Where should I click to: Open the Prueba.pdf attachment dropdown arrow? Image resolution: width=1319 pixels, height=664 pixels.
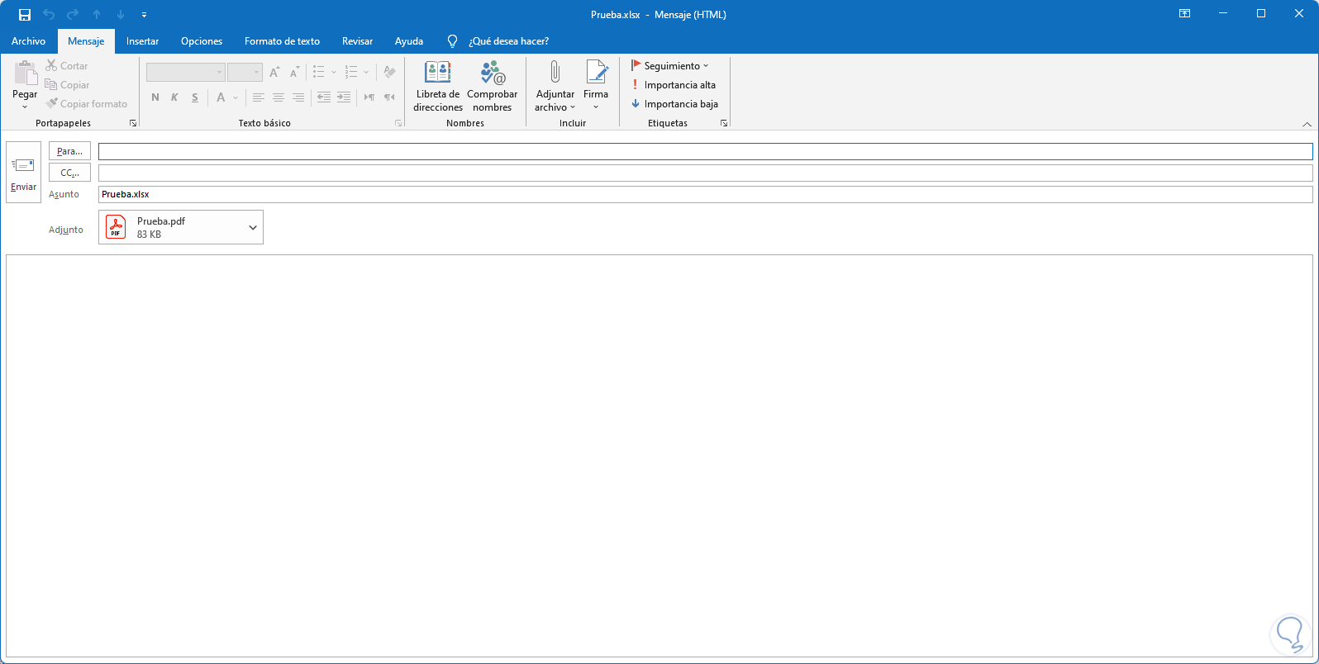[x=253, y=228]
